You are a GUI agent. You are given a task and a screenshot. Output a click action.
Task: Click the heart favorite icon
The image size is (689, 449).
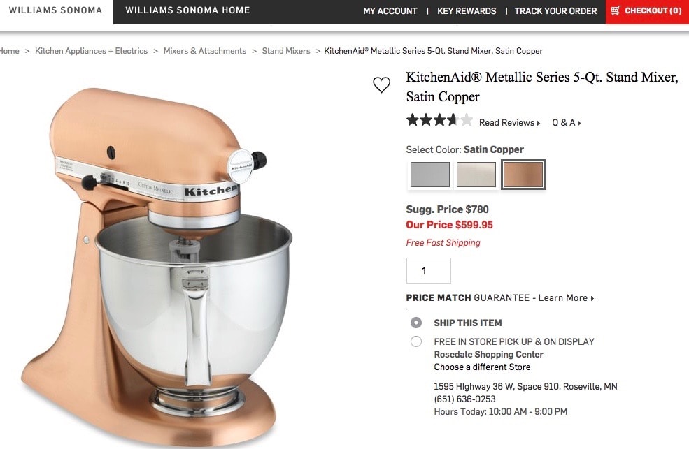381,84
